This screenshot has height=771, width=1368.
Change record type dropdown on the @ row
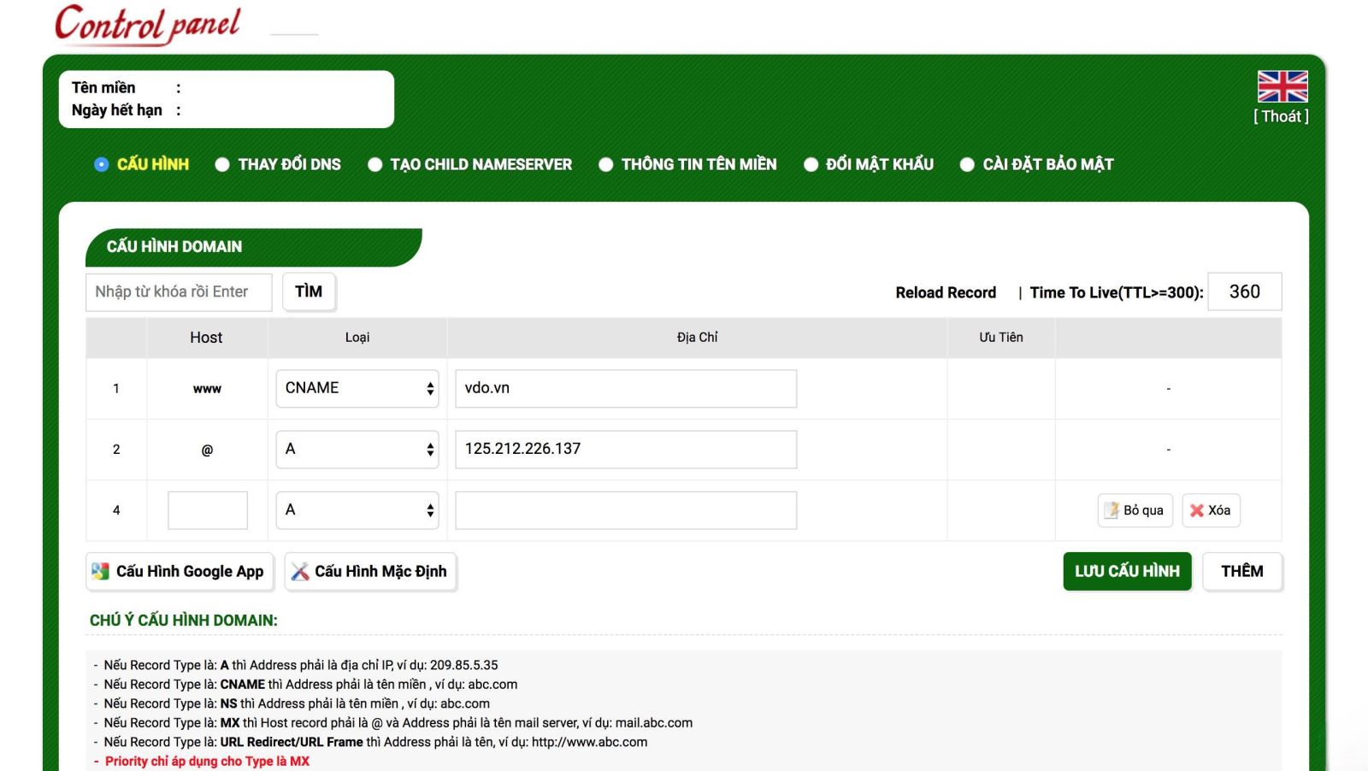pos(357,449)
